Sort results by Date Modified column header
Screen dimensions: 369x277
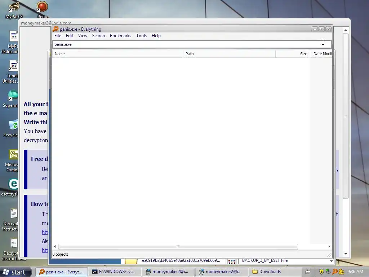click(321, 54)
